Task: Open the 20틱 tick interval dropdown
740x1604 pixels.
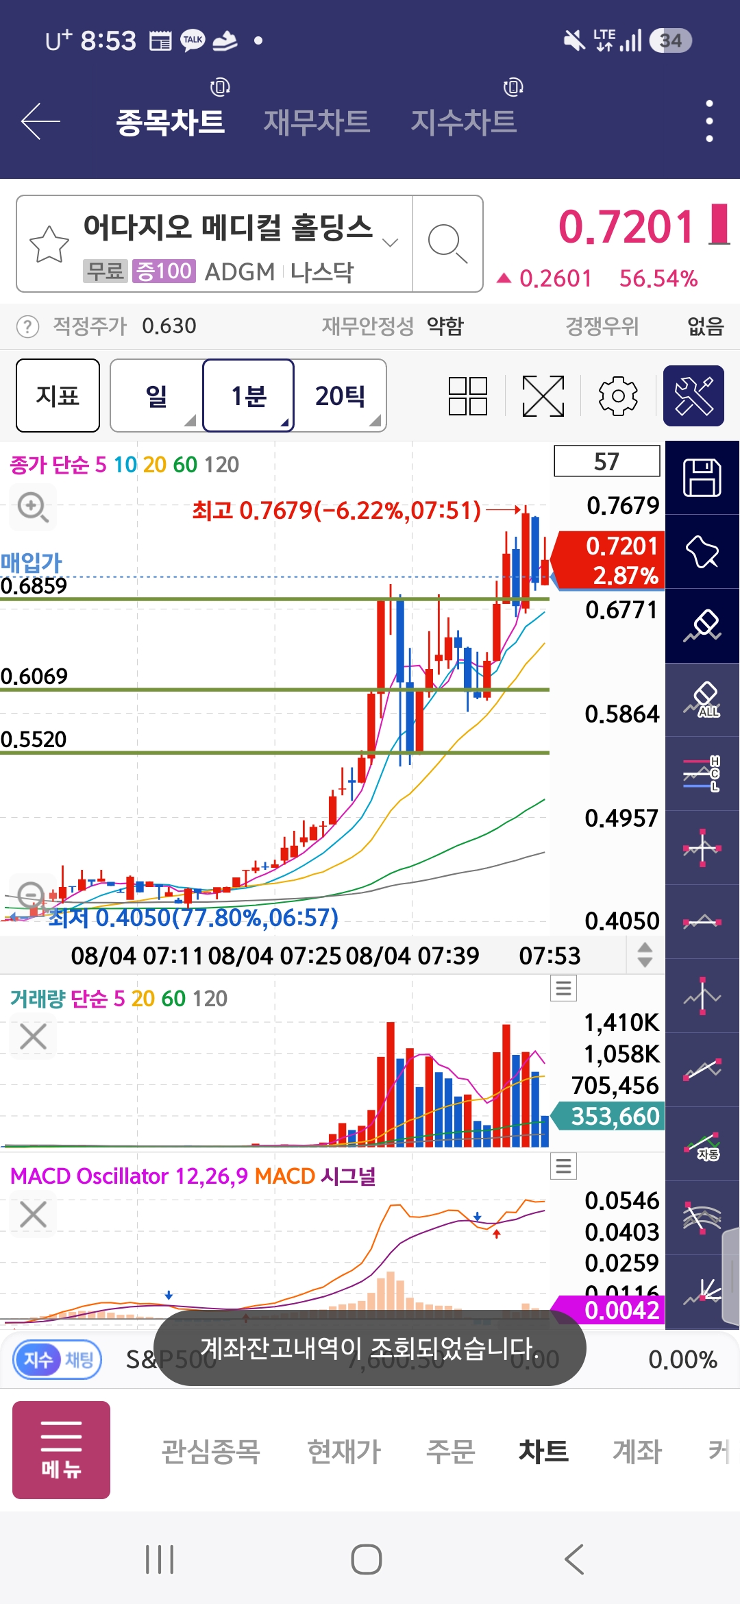Action: [341, 396]
